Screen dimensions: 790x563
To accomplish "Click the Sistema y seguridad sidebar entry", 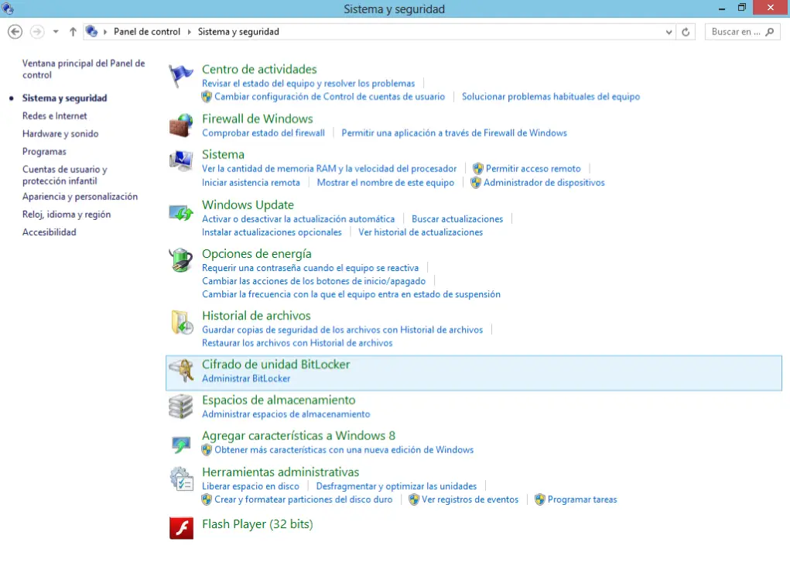I will coord(64,98).
